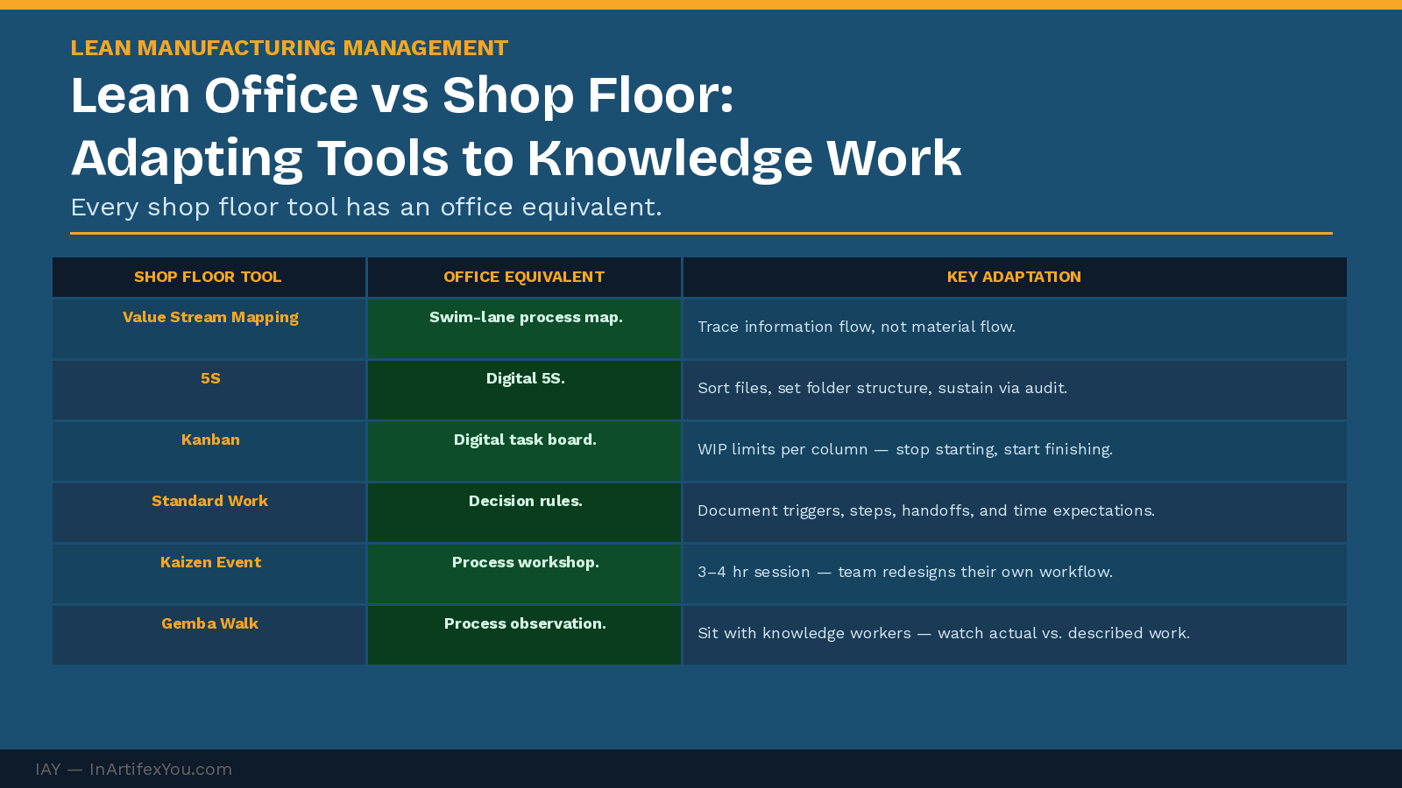Click the "Standard Work" row label
Image resolution: width=1402 pixels, height=788 pixels.
210,501
